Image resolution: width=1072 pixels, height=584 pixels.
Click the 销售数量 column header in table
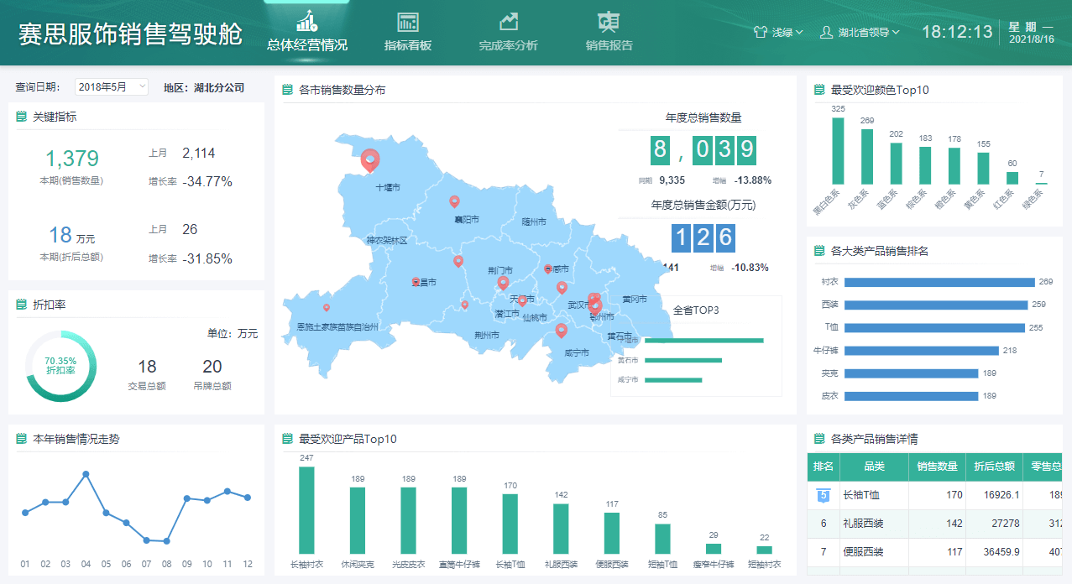click(x=938, y=467)
